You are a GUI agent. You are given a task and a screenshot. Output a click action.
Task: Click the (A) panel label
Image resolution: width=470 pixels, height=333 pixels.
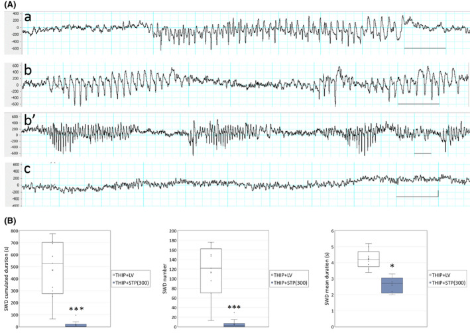coord(10,5)
